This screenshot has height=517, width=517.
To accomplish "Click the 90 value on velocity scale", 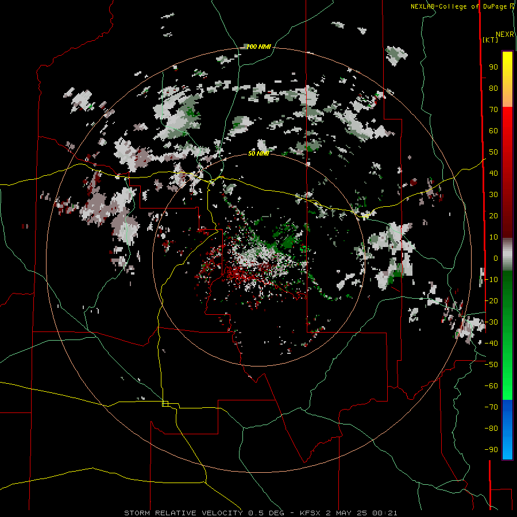I will point(493,67).
